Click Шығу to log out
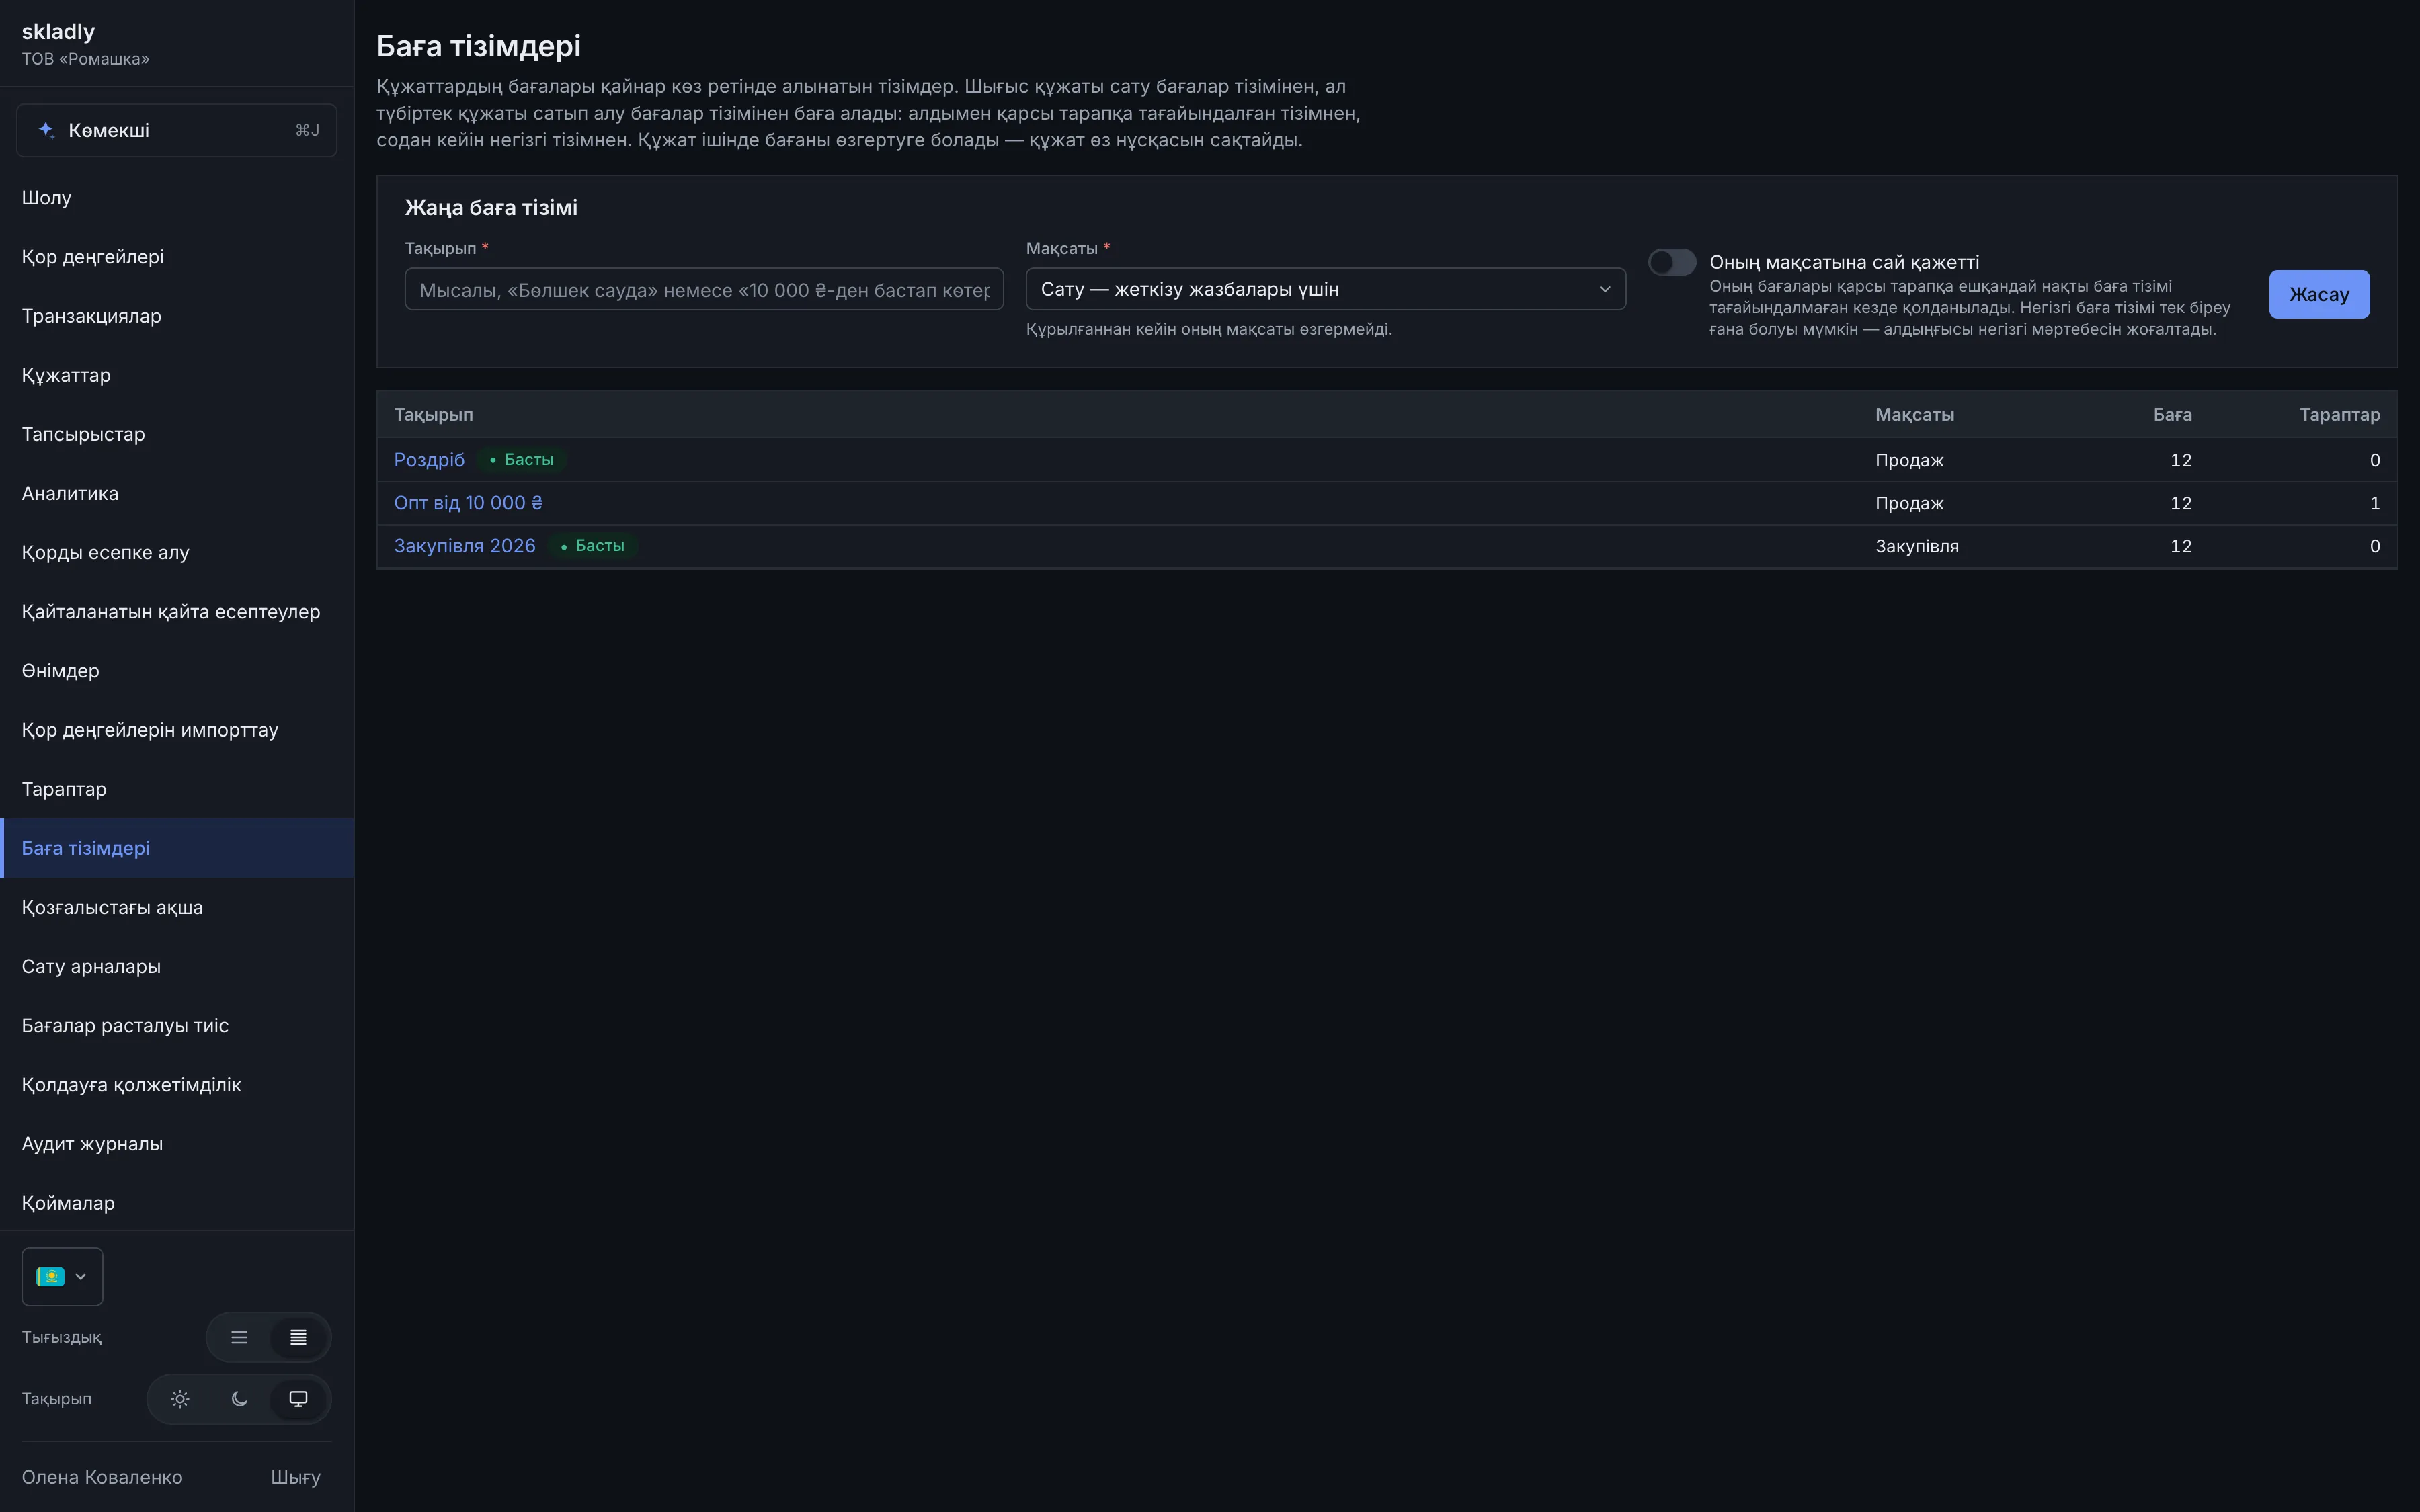The height and width of the screenshot is (1512, 2420). [x=296, y=1477]
